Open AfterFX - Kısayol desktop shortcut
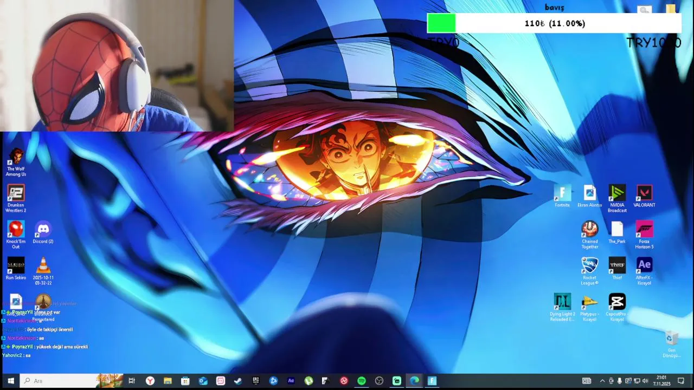Viewport: 694px width, 390px height. coord(644,271)
